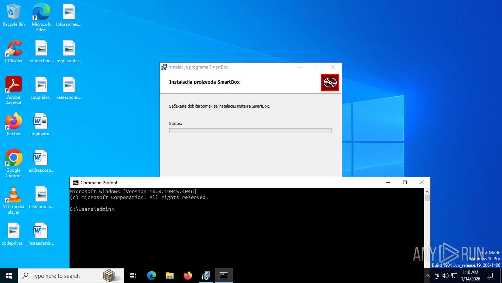Click the Command Prompt scrollbar up arrow
The image size is (502, 283).
point(427,192)
